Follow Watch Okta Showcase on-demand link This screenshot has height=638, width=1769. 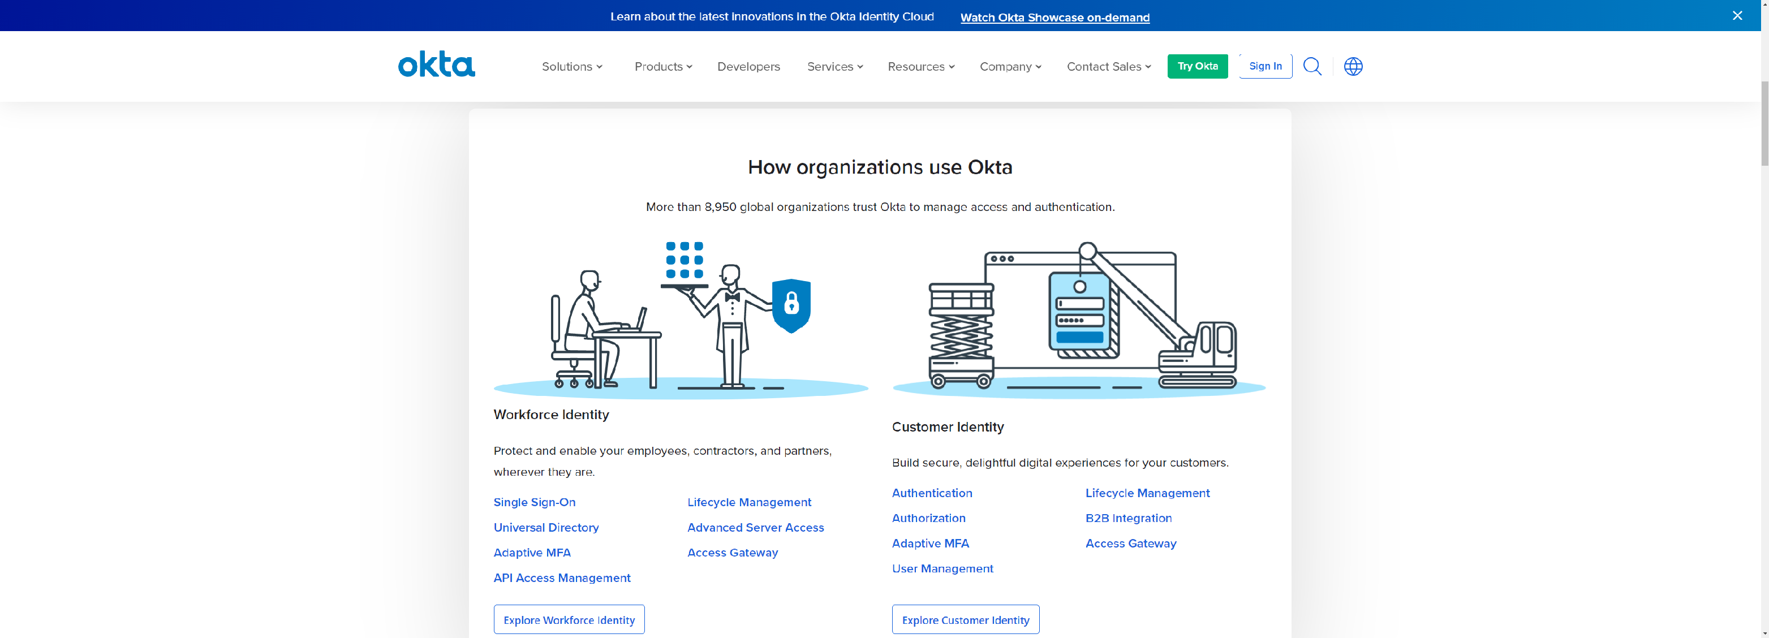click(1054, 17)
